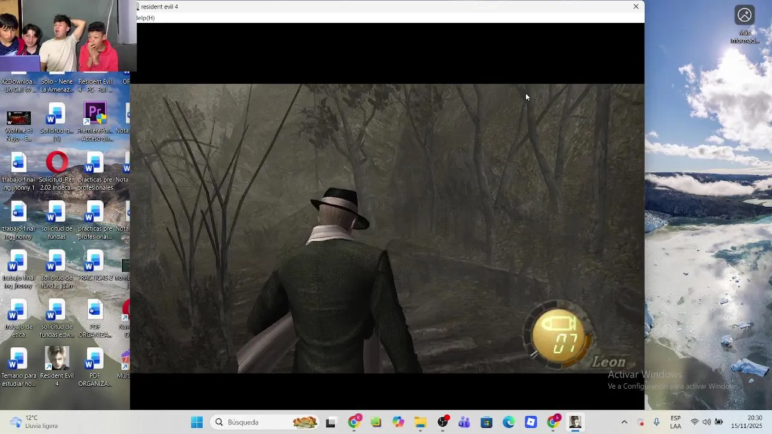Open Microsoft Store from the taskbar
Image resolution: width=772 pixels, height=434 pixels.
pos(487,423)
